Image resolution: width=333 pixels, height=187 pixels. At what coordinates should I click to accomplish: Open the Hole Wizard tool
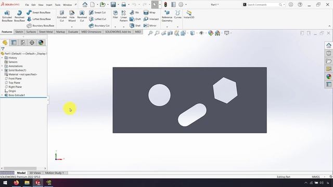[x=72, y=16]
